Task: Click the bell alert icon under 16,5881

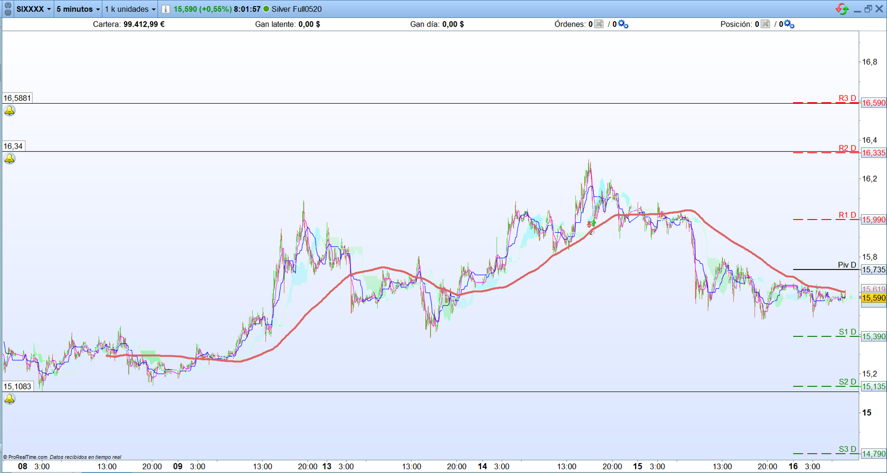Action: point(9,111)
